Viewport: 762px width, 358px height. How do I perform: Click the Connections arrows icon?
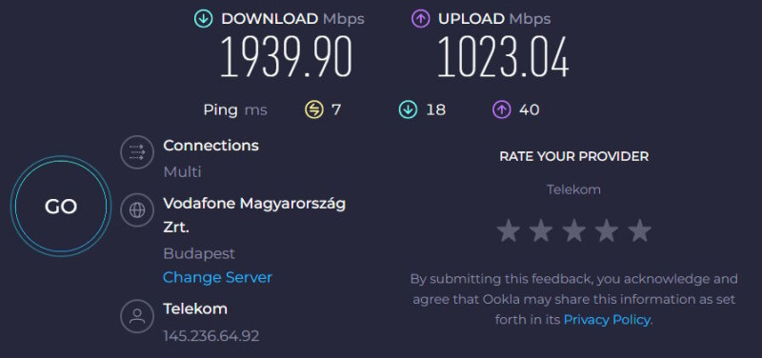click(x=137, y=152)
